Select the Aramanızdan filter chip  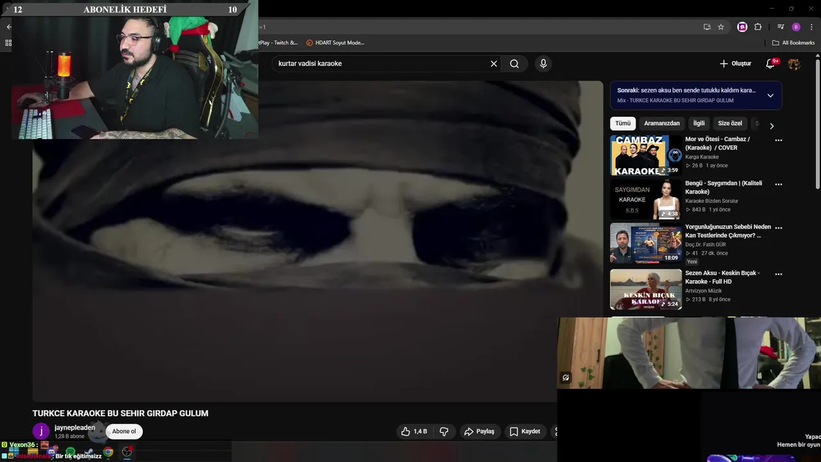(x=662, y=123)
